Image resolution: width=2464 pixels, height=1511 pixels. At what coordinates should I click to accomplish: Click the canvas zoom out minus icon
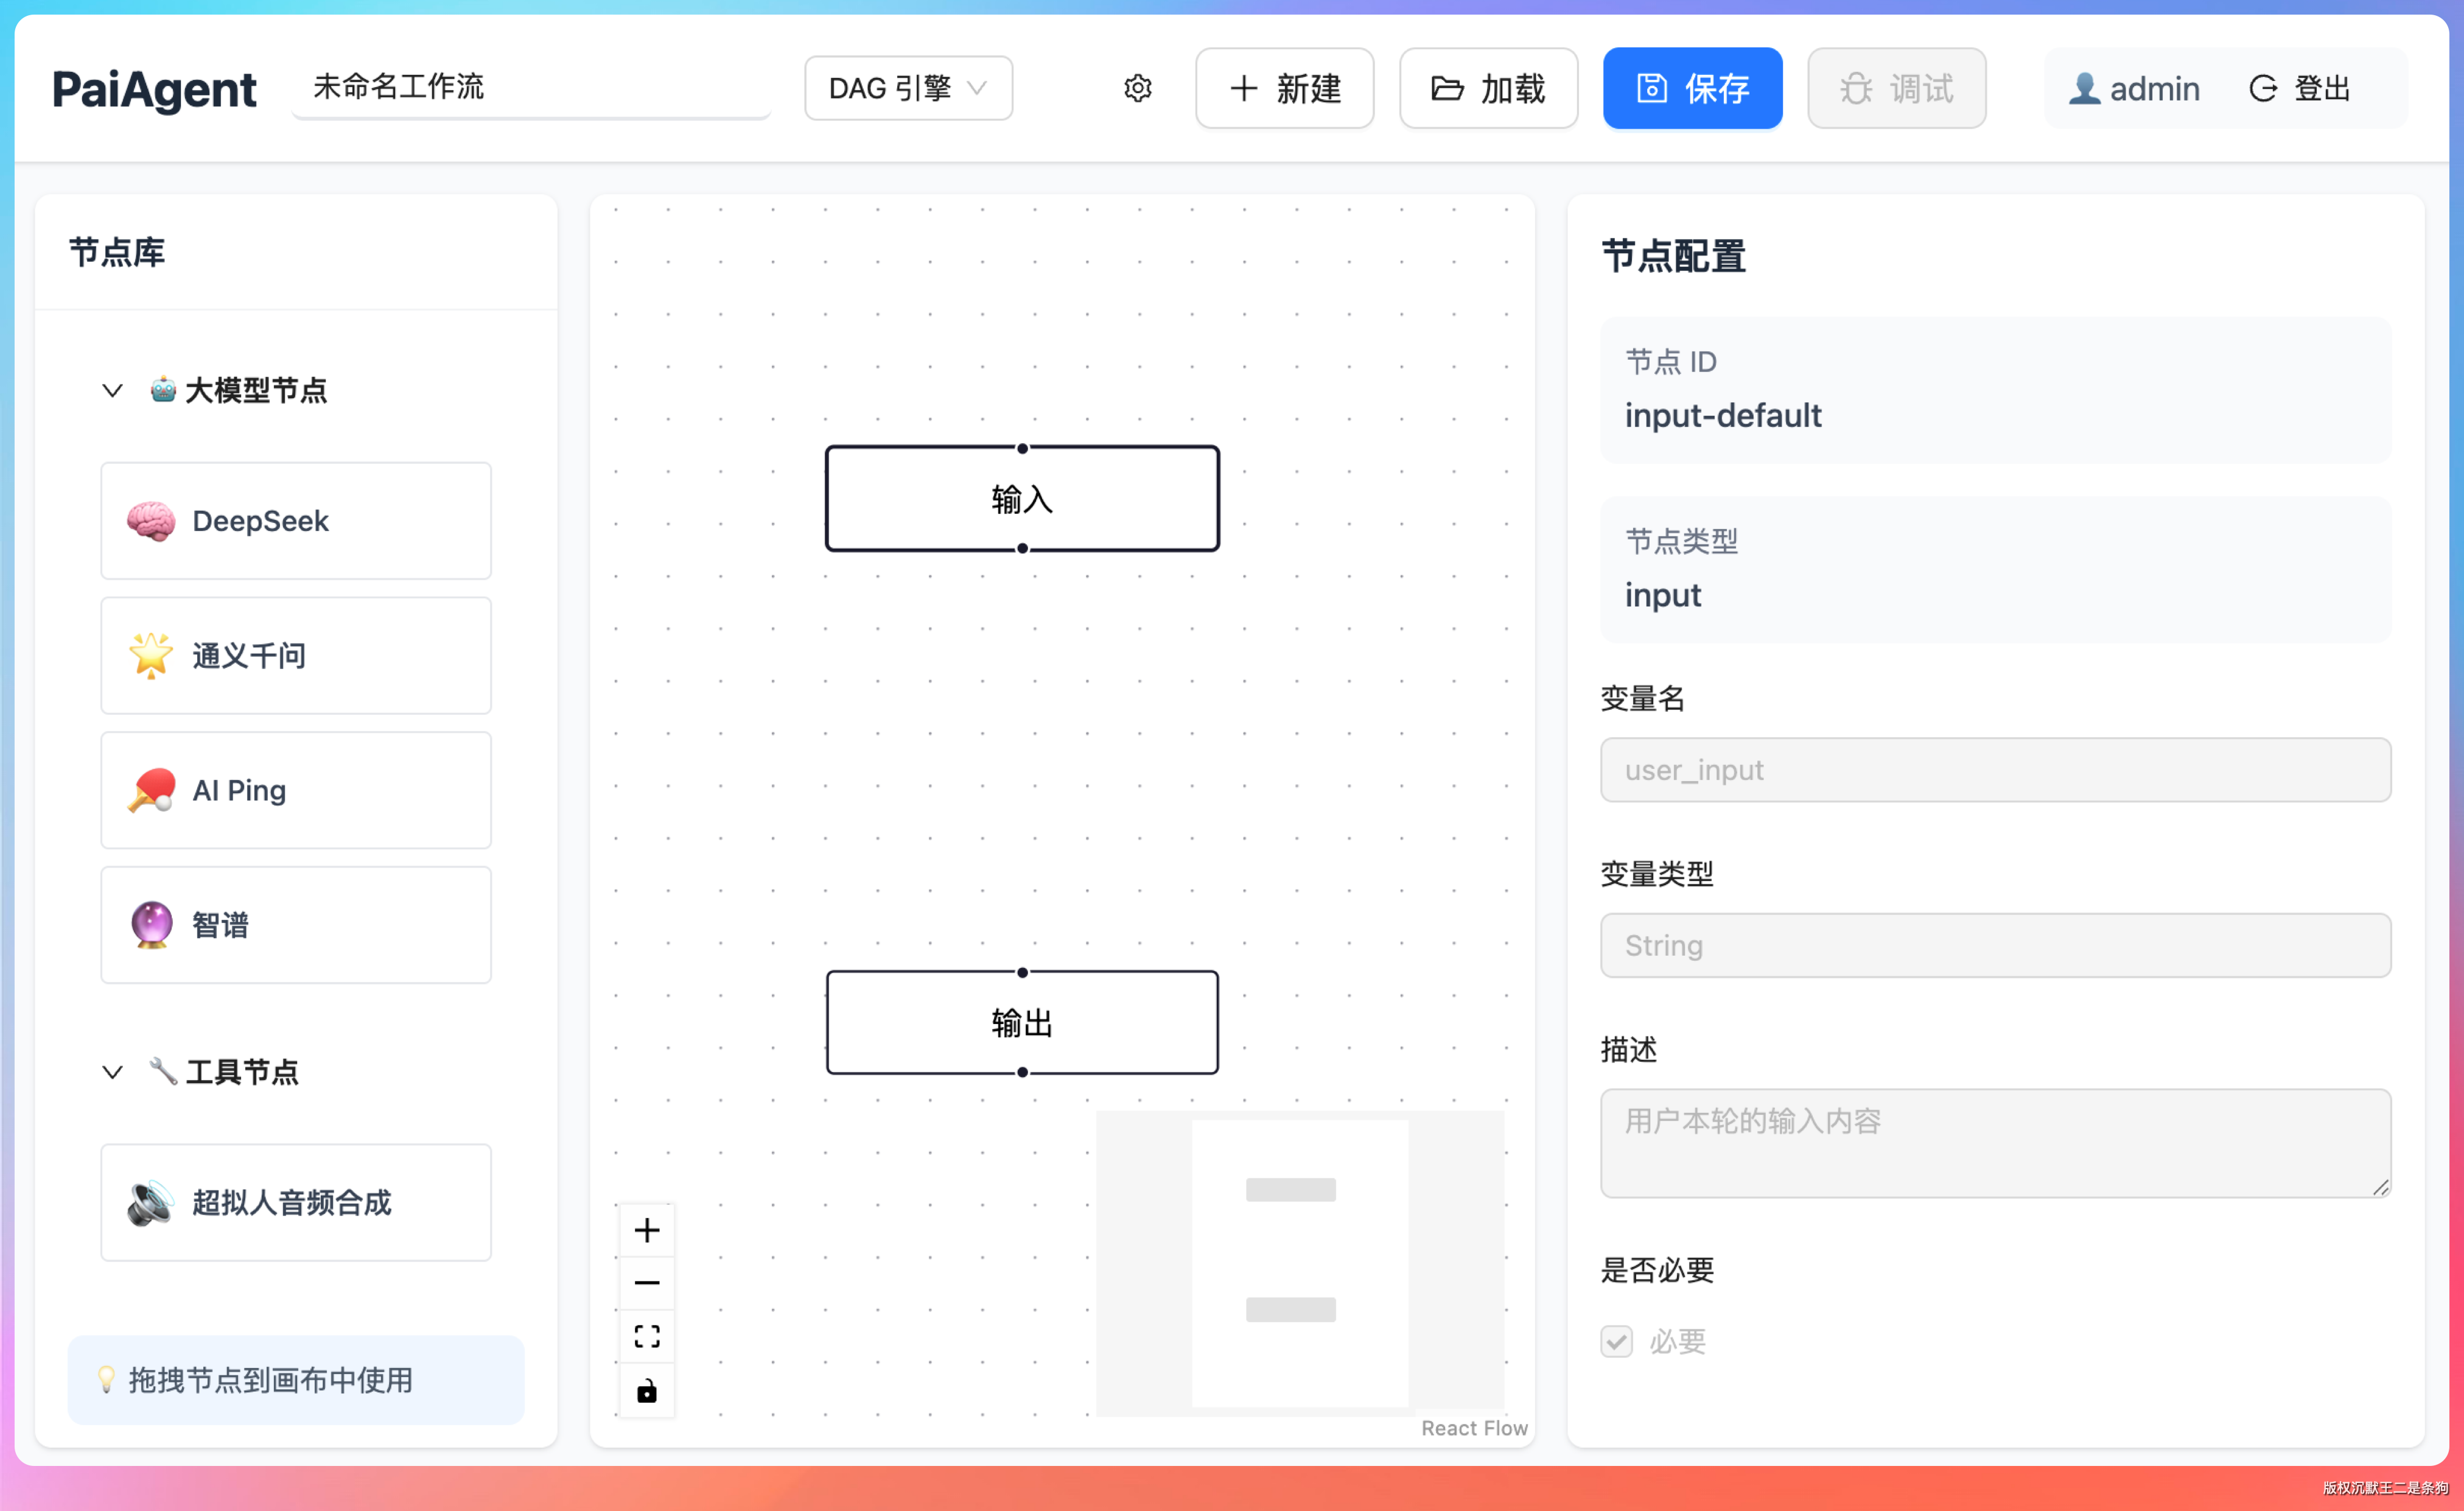pos(647,1283)
